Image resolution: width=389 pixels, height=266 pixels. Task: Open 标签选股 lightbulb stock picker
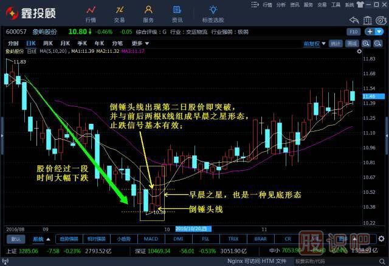click(x=213, y=13)
